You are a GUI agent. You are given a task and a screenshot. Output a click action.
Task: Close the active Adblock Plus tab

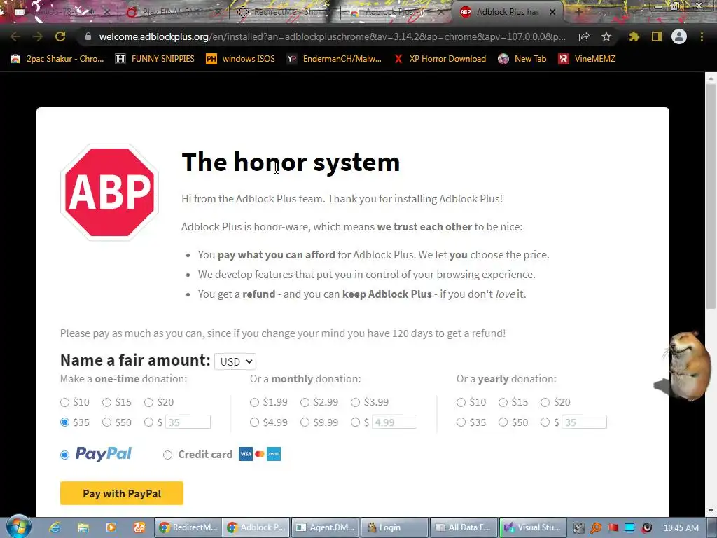(x=552, y=13)
